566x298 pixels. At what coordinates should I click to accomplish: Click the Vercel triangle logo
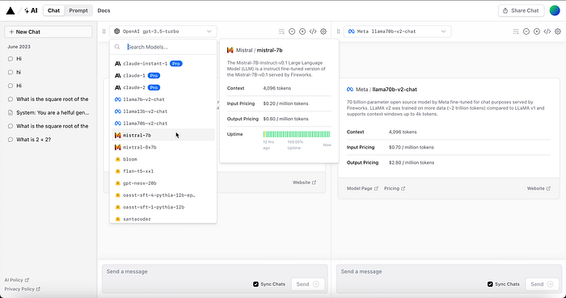11,10
